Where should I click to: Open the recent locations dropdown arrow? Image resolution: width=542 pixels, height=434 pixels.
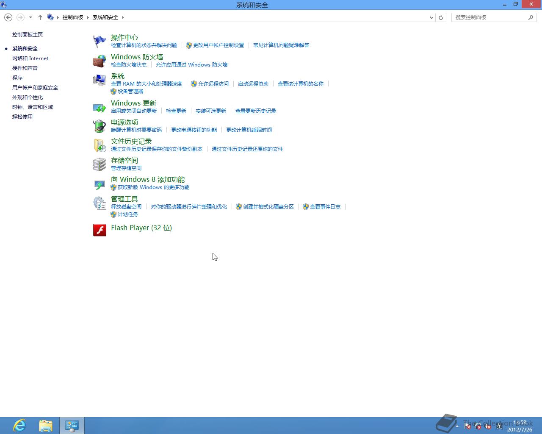pyautogui.click(x=30, y=17)
